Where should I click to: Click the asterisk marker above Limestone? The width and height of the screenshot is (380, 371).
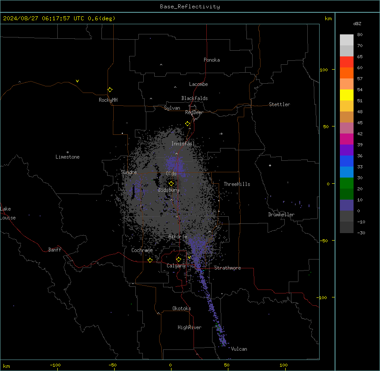pyautogui.click(x=67, y=152)
